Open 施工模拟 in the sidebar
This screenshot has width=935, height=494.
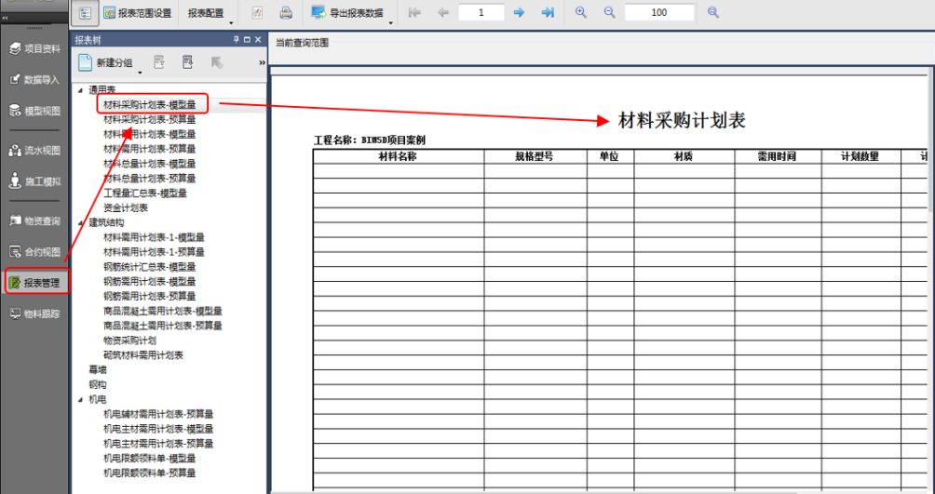(35, 181)
